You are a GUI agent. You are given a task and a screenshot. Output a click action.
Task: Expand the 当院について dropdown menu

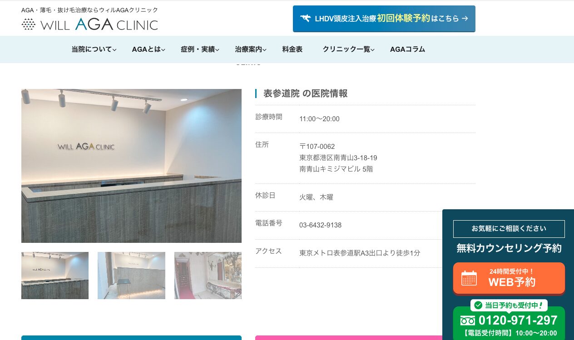pyautogui.click(x=94, y=49)
